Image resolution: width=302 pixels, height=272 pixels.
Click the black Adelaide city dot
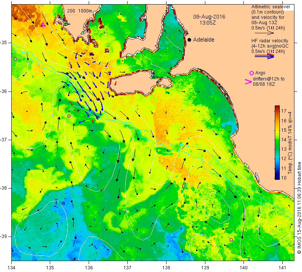[190, 40]
